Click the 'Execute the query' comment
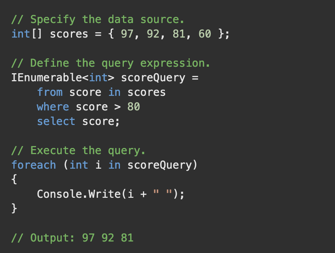This screenshot has width=335, height=253. click(79, 151)
